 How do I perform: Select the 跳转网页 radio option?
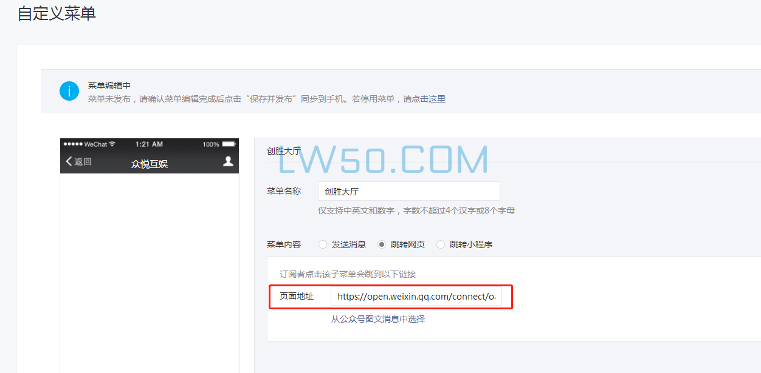point(382,244)
